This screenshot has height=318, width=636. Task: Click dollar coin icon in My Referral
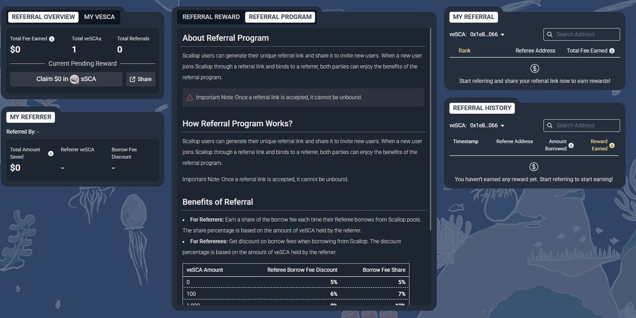pyautogui.click(x=534, y=68)
